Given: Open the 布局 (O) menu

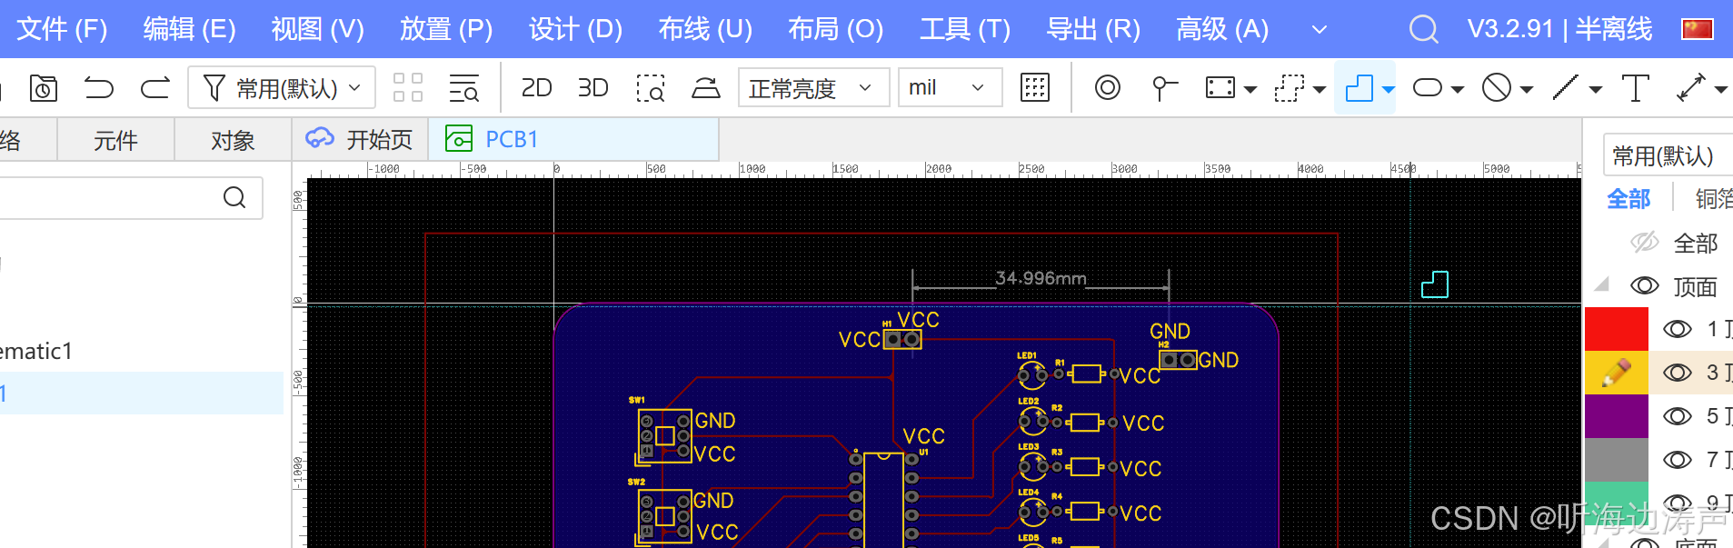Looking at the screenshot, I should pos(835,29).
